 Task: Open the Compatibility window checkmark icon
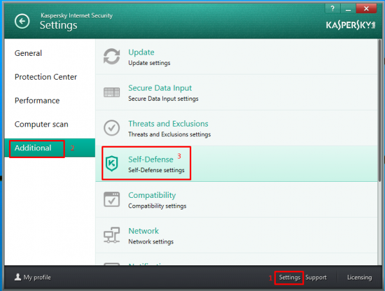pos(112,199)
